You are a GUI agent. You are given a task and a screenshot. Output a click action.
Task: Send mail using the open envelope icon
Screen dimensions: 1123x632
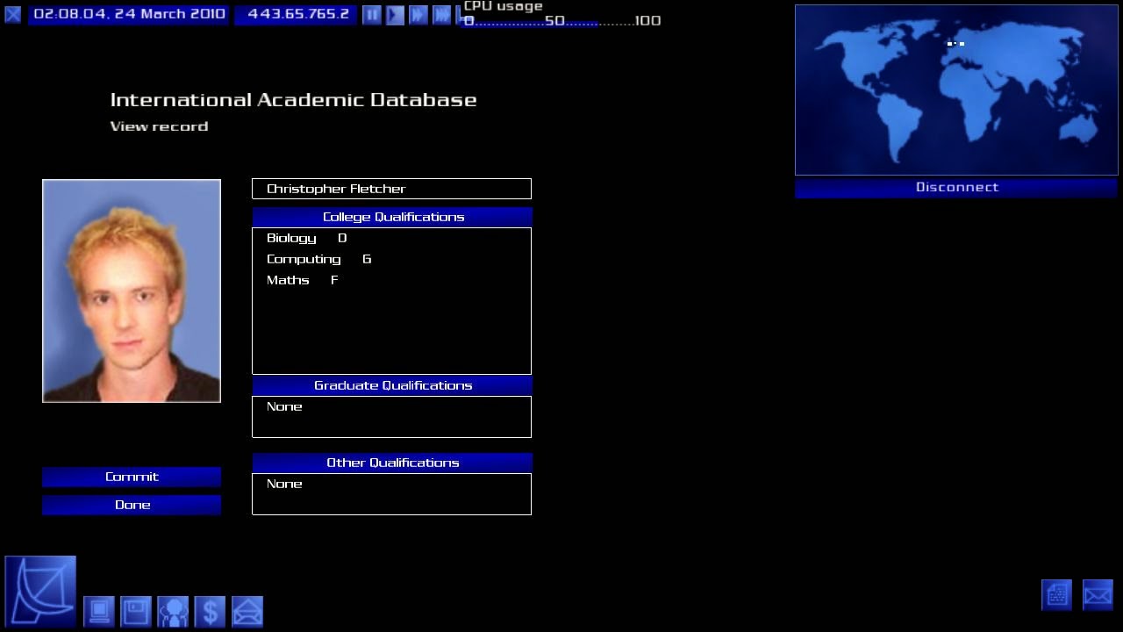247,611
